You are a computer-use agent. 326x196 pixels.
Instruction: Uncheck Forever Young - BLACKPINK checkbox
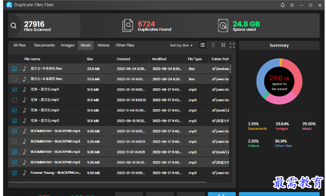[15, 173]
